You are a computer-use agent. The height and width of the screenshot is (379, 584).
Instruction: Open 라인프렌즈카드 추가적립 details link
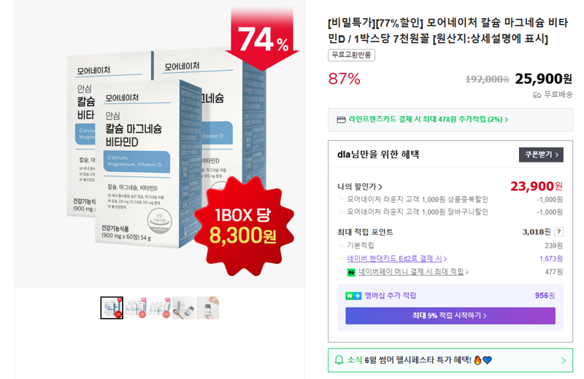point(429,120)
